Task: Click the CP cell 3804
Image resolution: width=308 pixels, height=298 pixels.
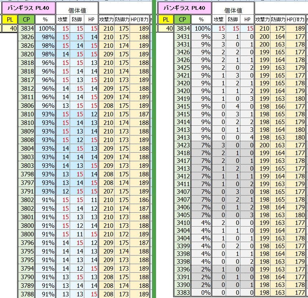Action: pyautogui.click(x=26, y=149)
